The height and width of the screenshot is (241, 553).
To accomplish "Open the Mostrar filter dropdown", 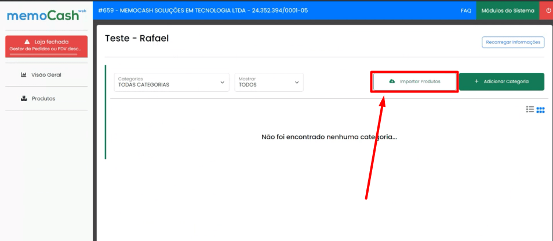I will (x=268, y=82).
